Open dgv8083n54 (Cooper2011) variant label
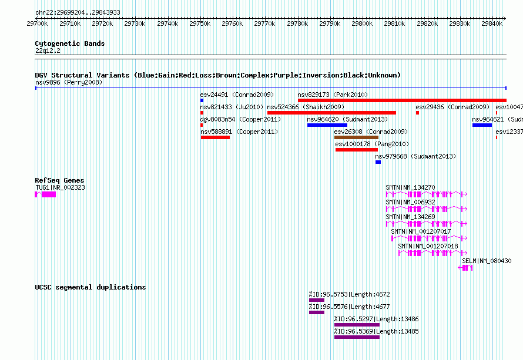 coord(240,119)
